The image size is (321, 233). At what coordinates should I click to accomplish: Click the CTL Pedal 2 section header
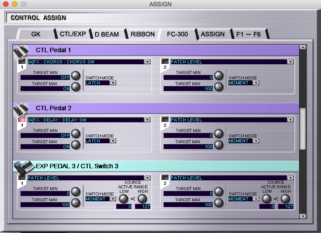tap(156, 108)
